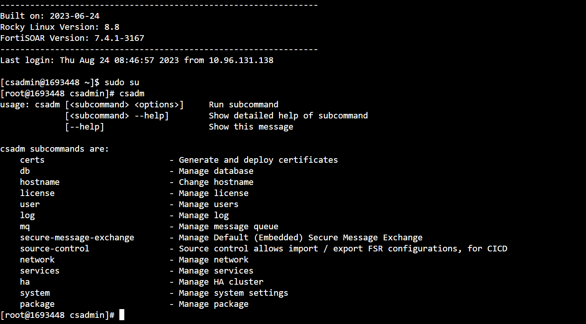Click the IP address 10.96.131.138
Image resolution: width=586 pixels, height=324 pixels.
[x=241, y=60]
